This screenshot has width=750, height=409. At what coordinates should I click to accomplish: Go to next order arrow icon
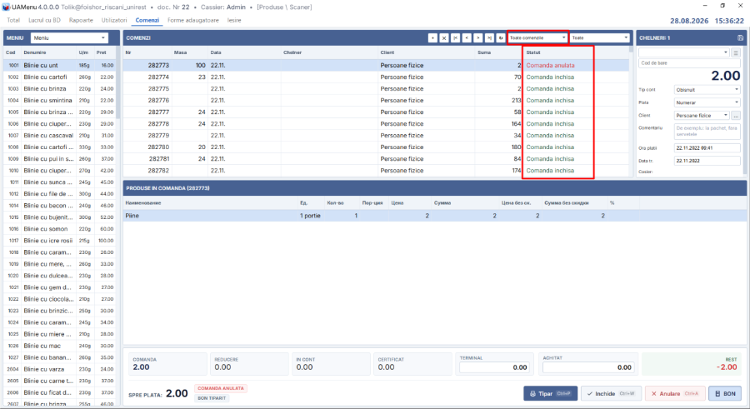click(477, 37)
